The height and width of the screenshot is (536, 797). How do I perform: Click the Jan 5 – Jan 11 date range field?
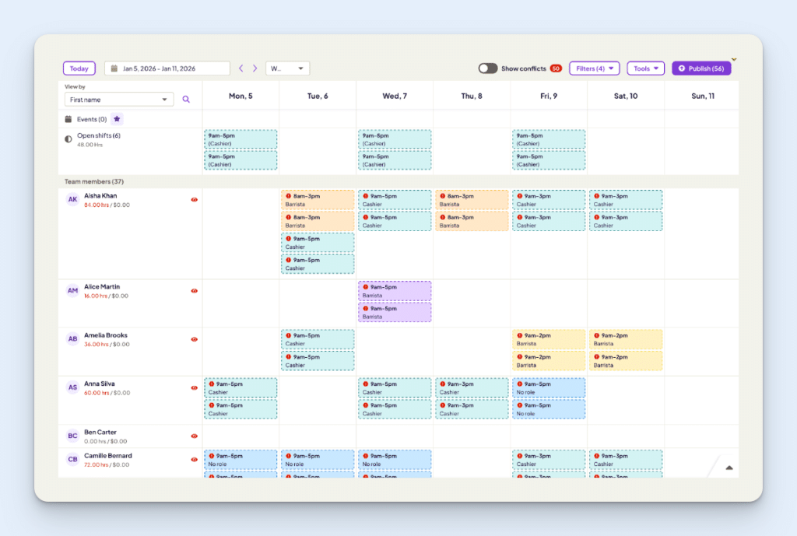(x=167, y=68)
